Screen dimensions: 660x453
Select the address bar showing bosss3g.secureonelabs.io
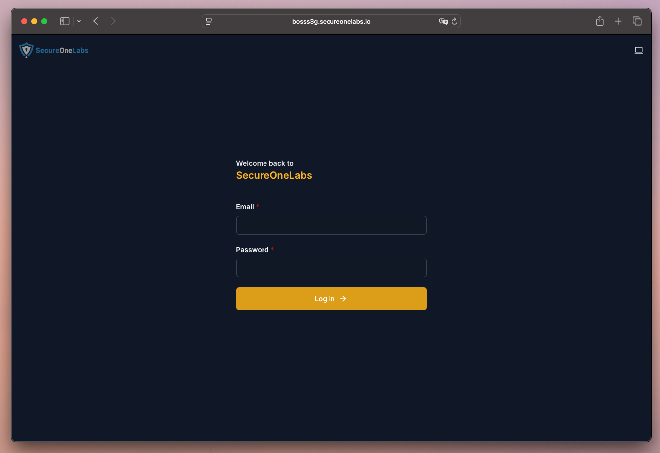click(x=330, y=21)
